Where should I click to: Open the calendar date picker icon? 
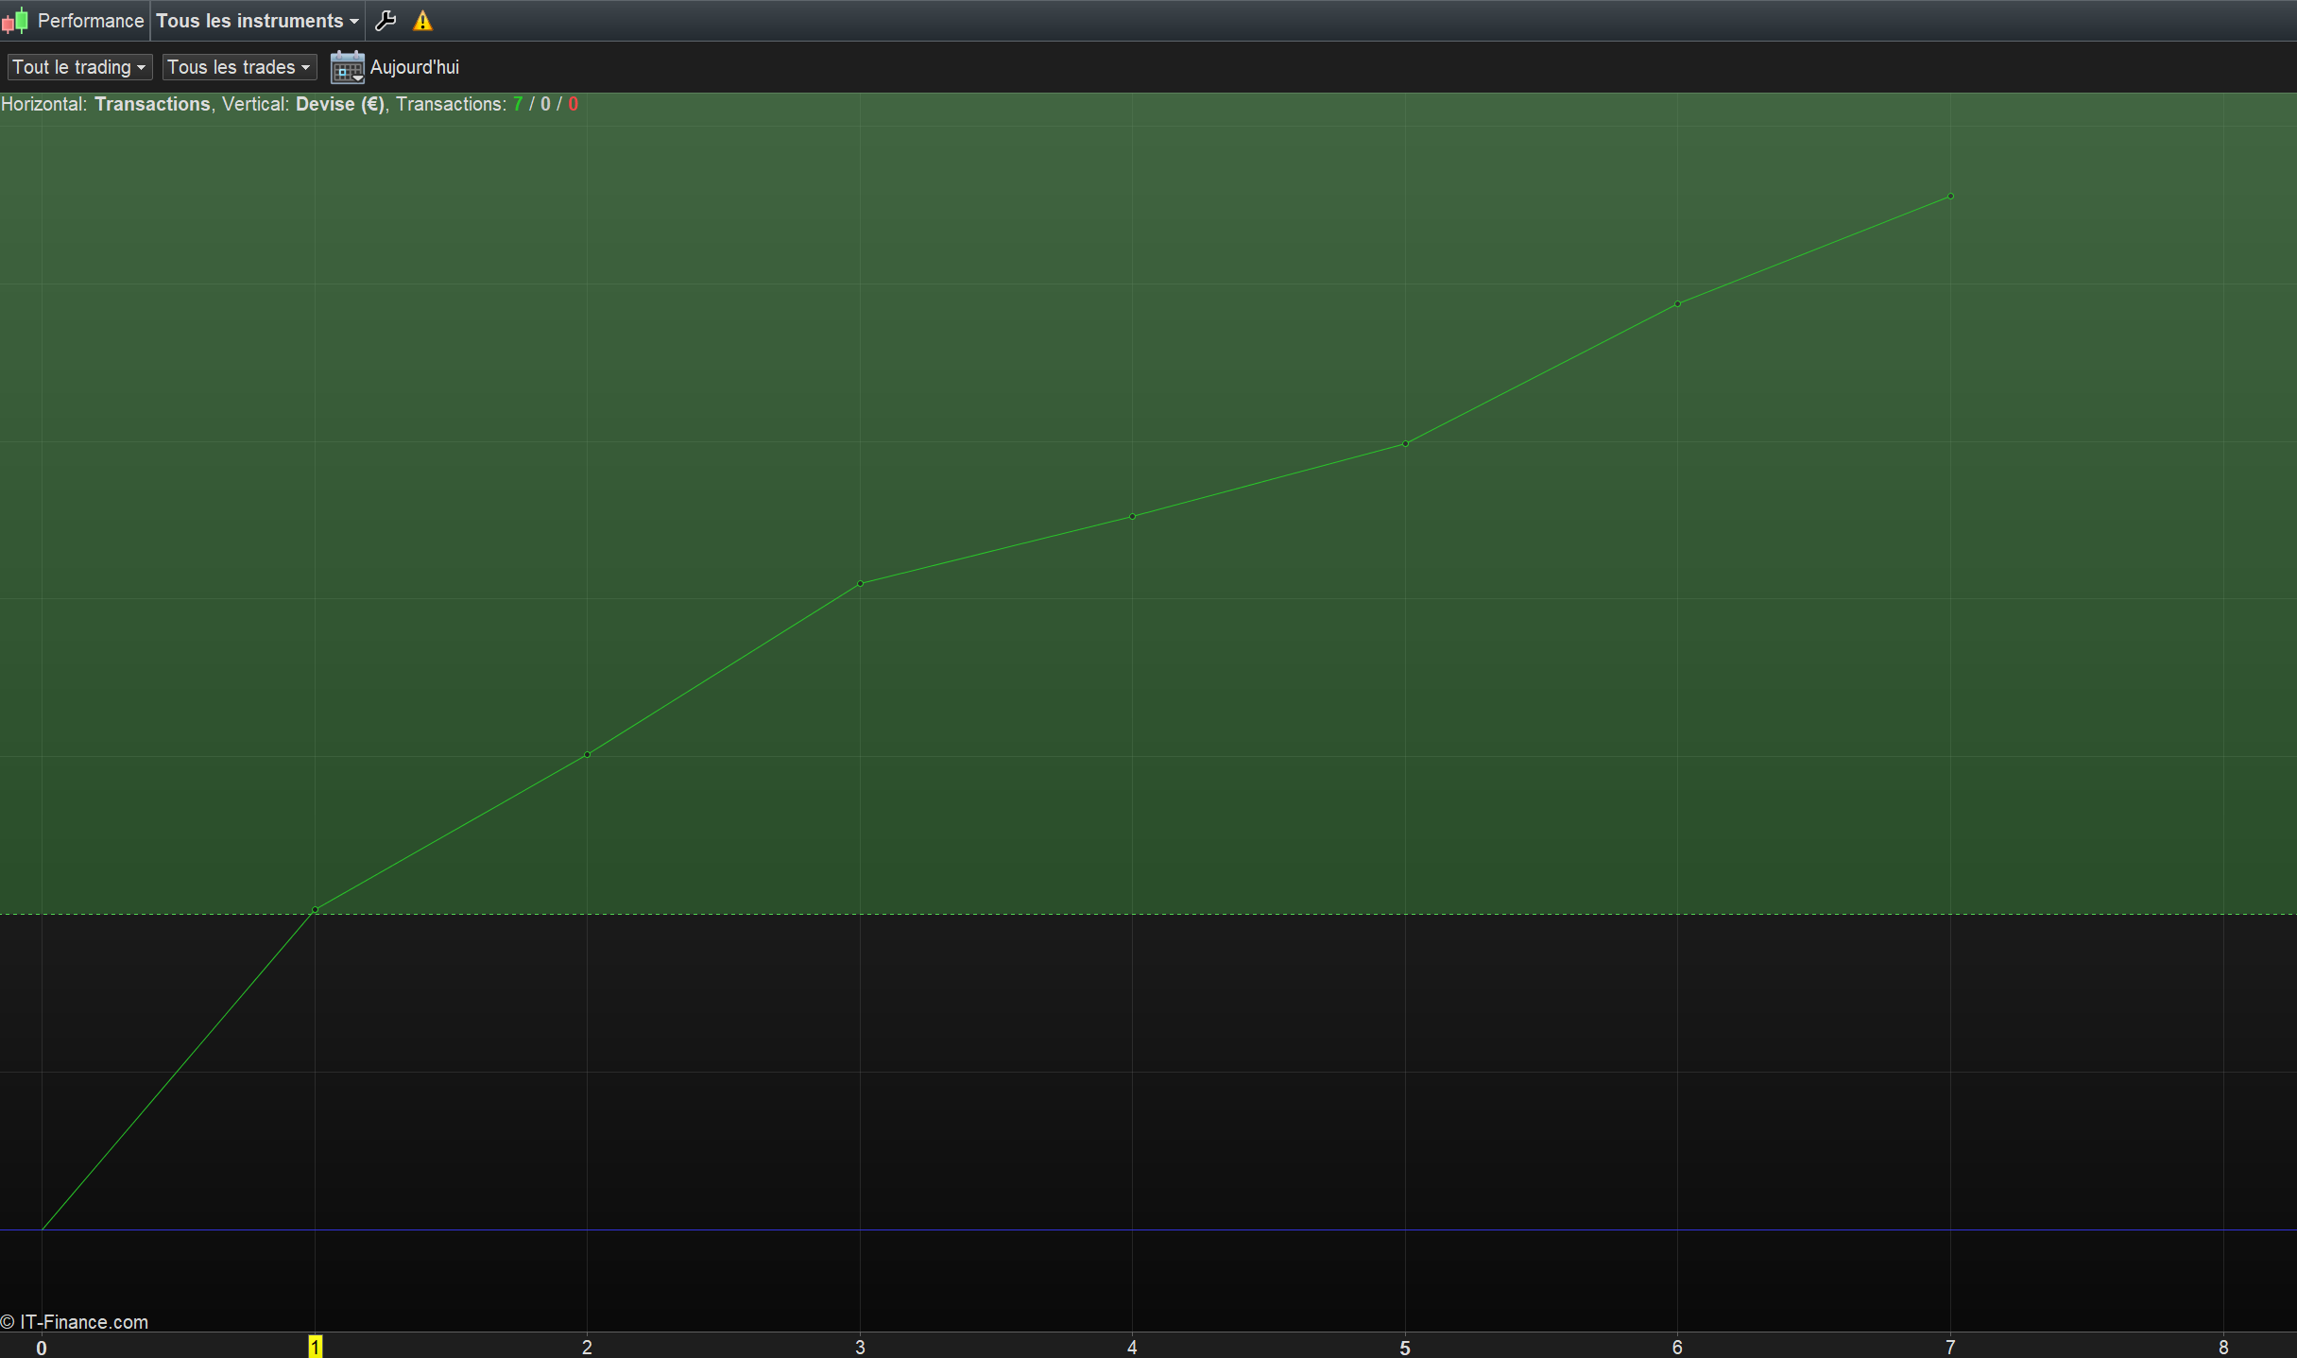click(347, 67)
